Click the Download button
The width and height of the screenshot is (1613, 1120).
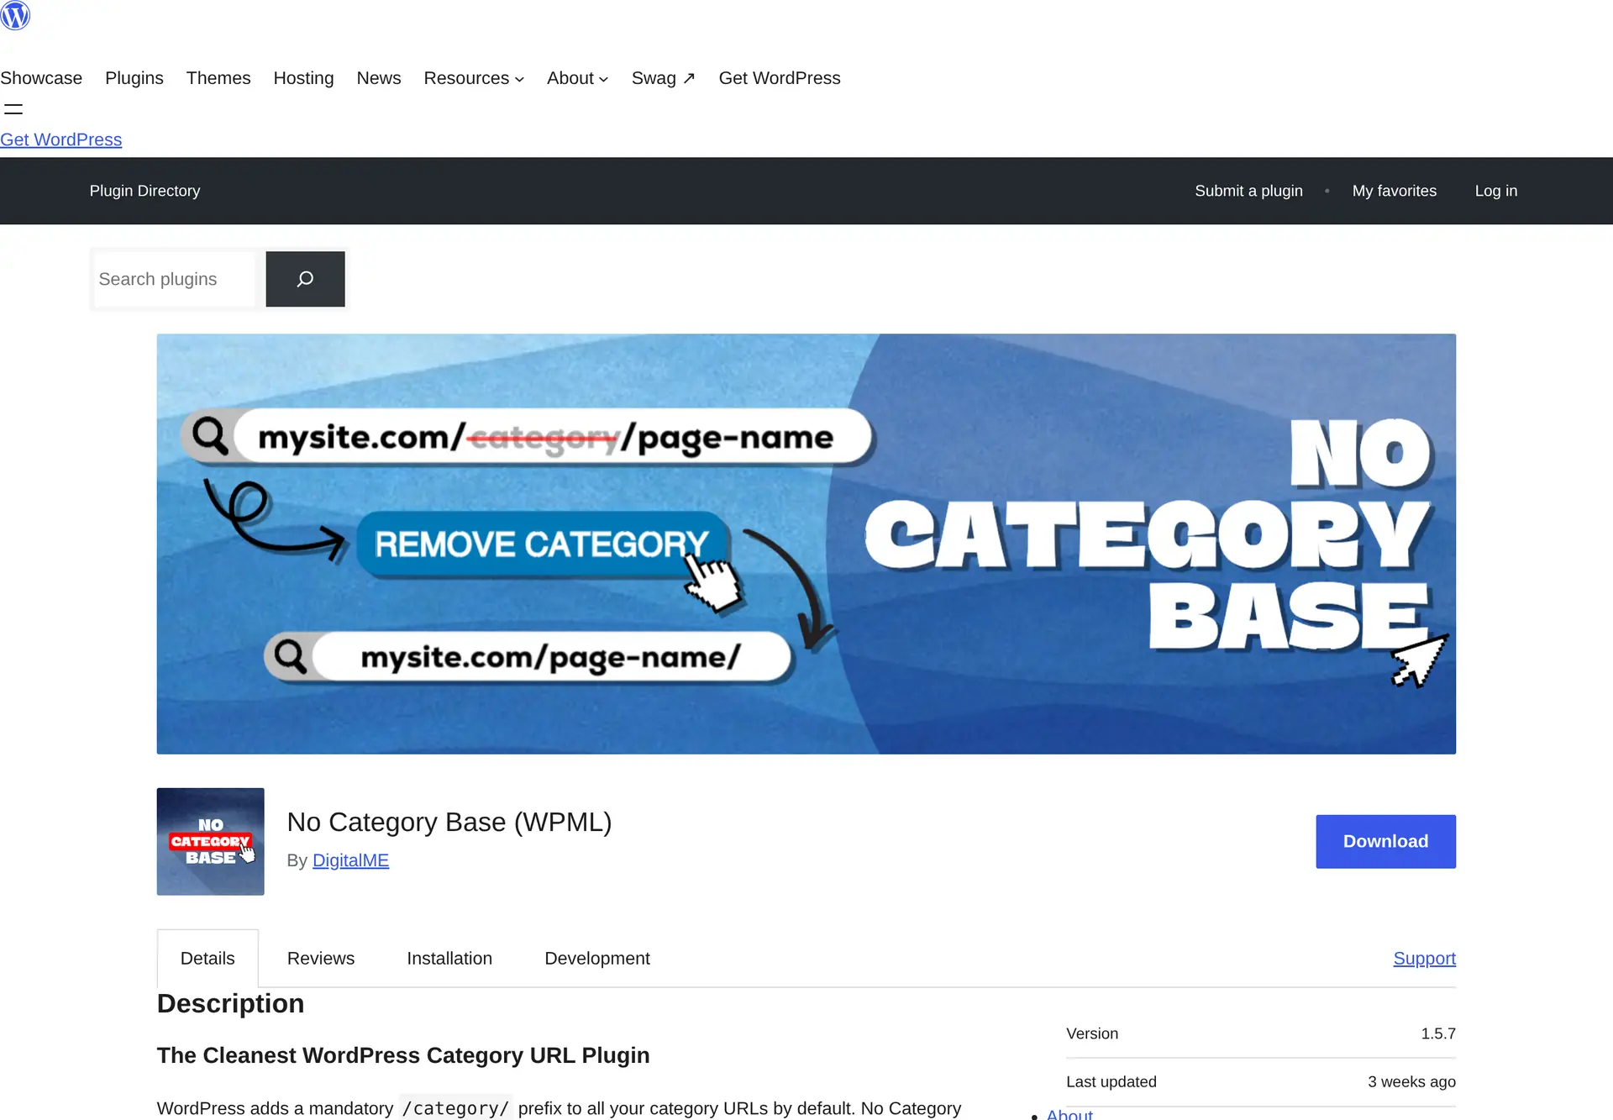tap(1385, 841)
